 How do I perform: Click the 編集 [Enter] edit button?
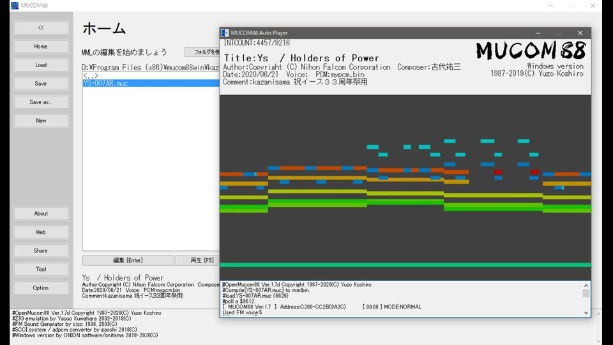(x=128, y=260)
